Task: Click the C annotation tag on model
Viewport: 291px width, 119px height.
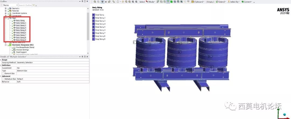Action: [134, 42]
